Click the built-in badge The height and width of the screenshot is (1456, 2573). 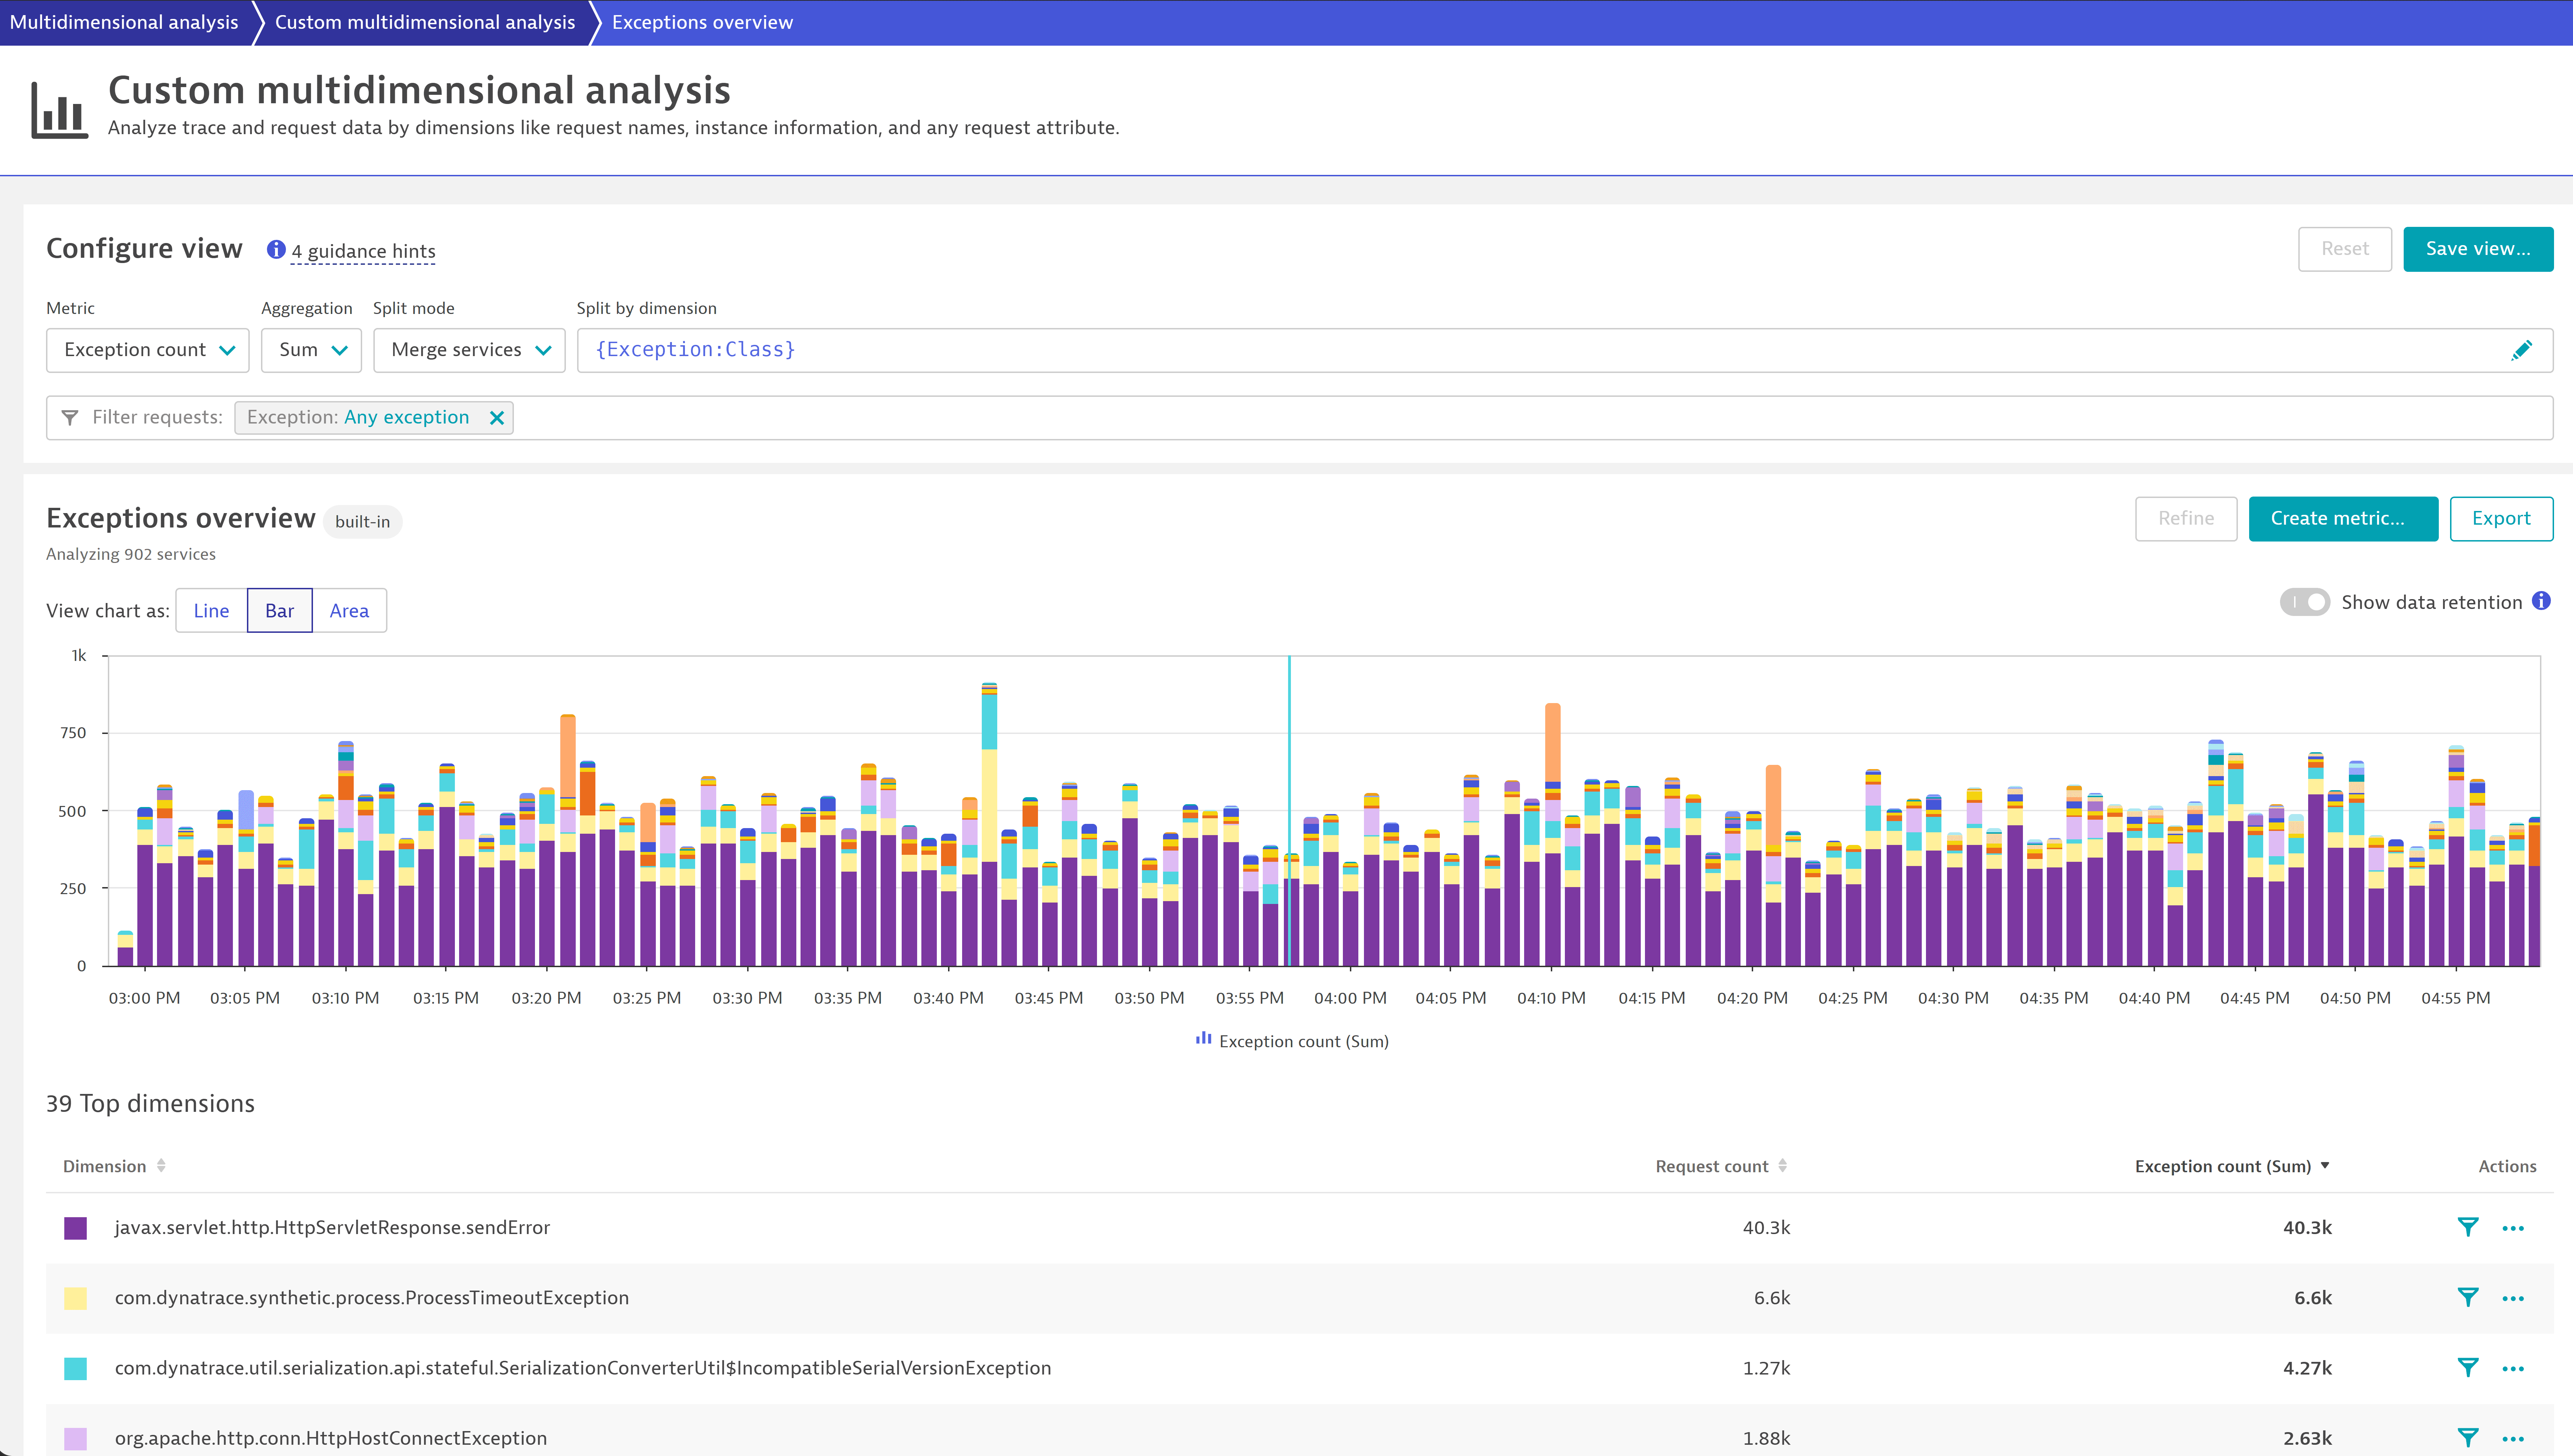click(362, 521)
